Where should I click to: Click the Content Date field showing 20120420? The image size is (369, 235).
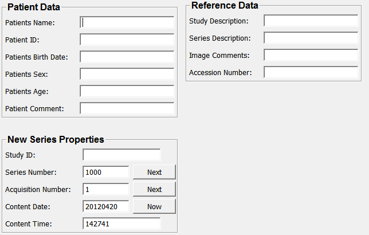pos(106,206)
